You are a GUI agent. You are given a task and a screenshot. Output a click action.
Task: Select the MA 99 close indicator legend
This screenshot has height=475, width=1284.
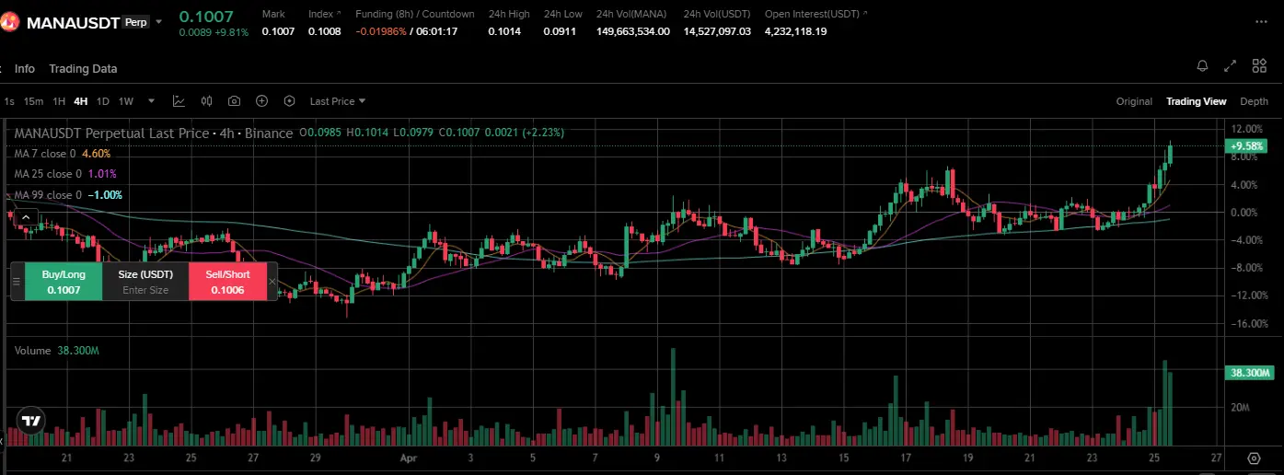[x=68, y=195]
